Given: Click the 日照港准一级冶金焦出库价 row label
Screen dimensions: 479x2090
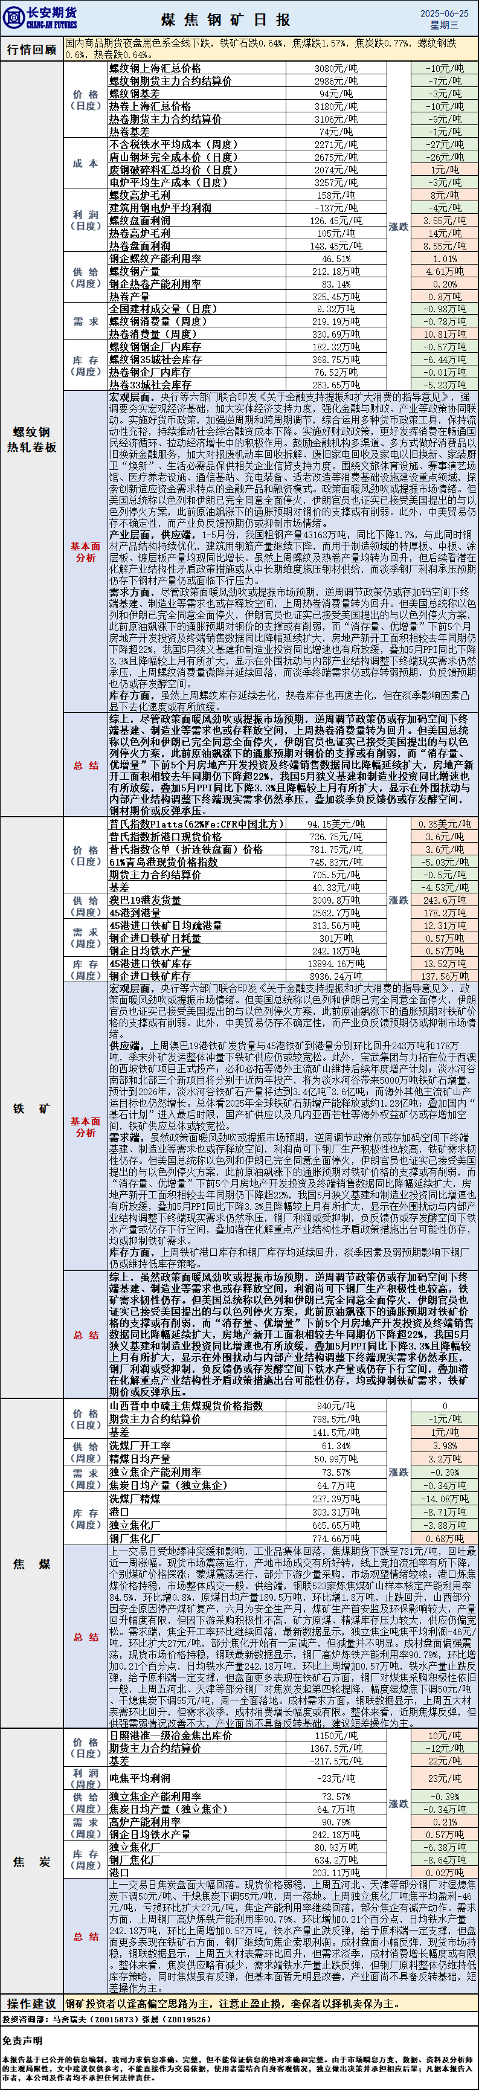Looking at the screenshot, I should [x=170, y=1735].
